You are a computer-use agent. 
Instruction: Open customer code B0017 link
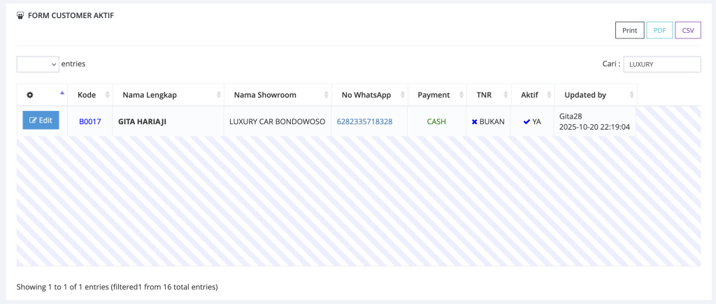[x=89, y=121]
